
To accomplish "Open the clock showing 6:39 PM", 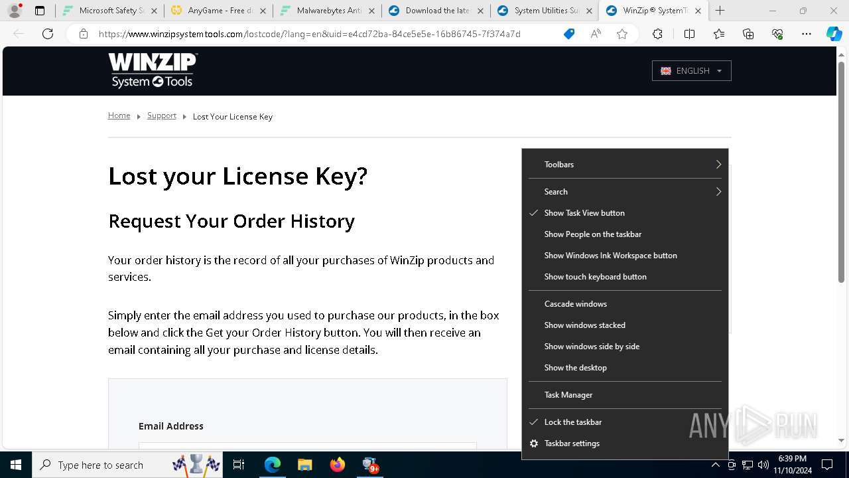I will pos(793,465).
